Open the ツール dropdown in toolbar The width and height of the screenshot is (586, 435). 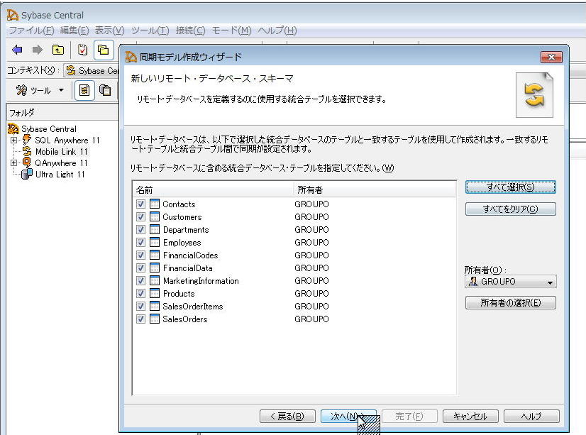(40, 90)
